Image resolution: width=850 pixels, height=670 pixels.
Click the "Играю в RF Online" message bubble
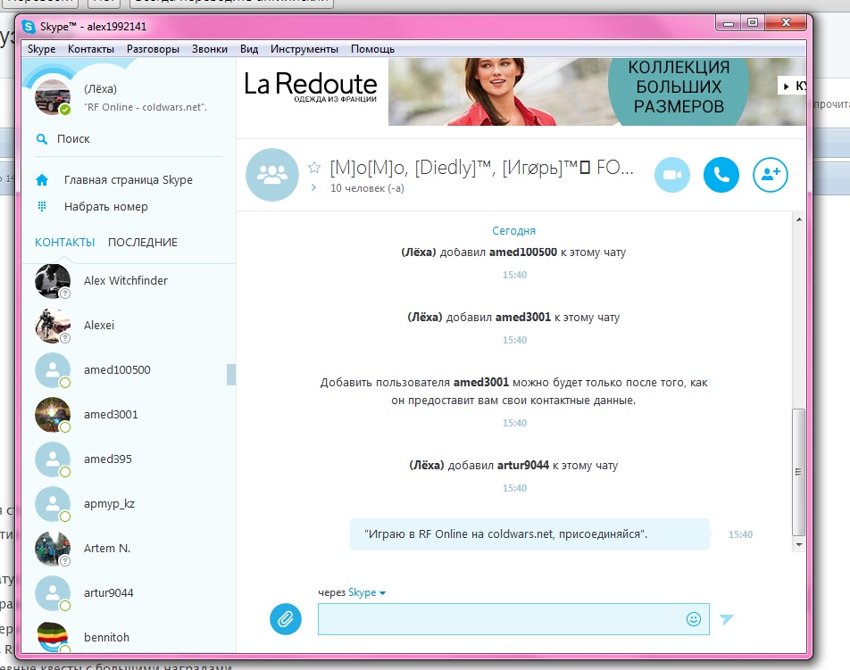(x=529, y=534)
